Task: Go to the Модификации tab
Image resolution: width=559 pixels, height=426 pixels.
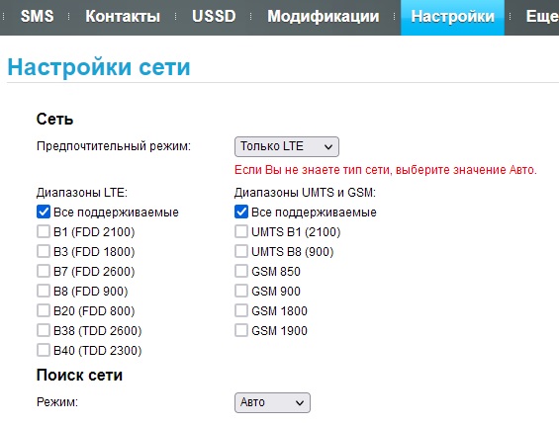Action: pos(324,17)
